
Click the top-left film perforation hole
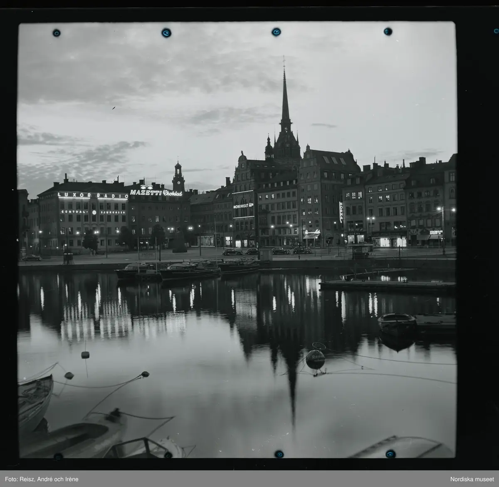pos(56,33)
